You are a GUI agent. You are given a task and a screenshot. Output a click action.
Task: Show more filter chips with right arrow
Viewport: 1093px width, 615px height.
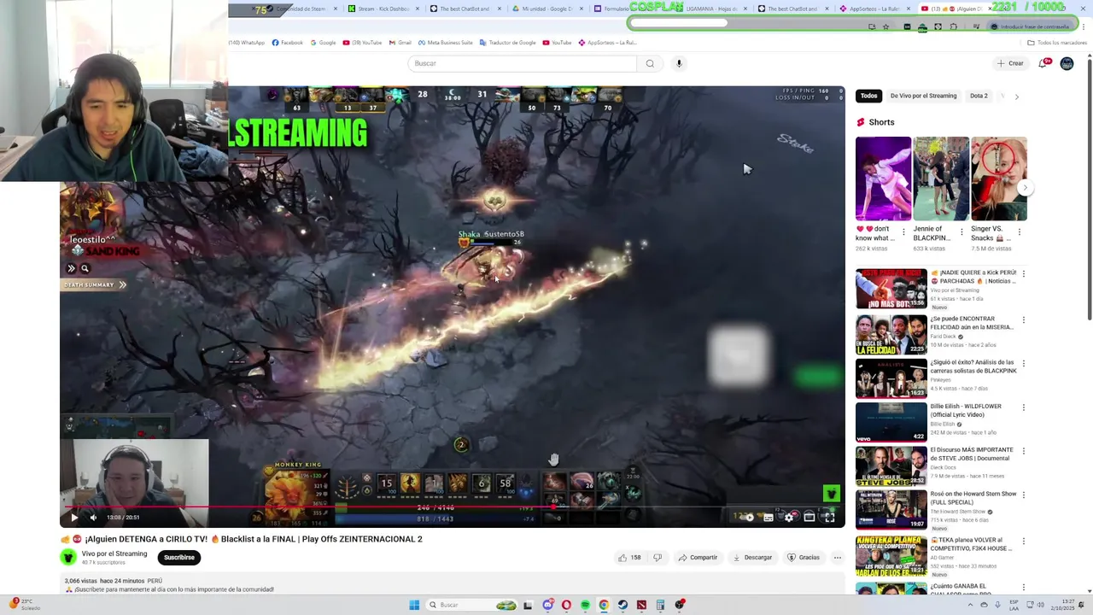[1016, 97]
